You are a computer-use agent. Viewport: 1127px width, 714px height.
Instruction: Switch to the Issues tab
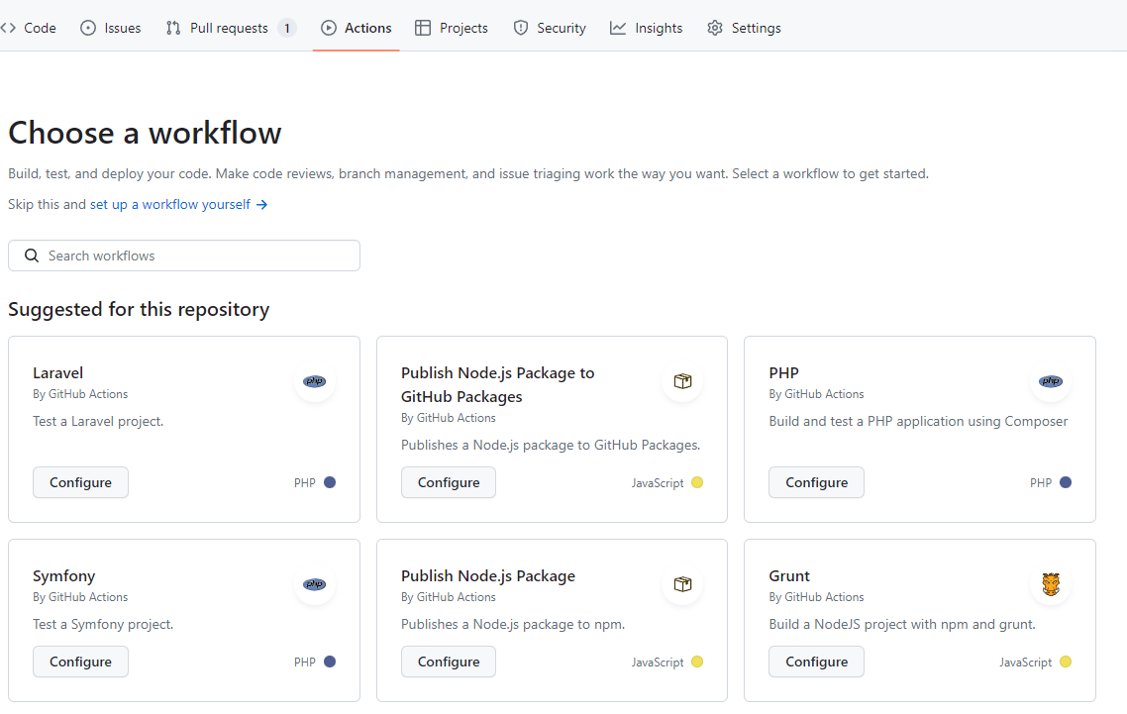tap(110, 28)
